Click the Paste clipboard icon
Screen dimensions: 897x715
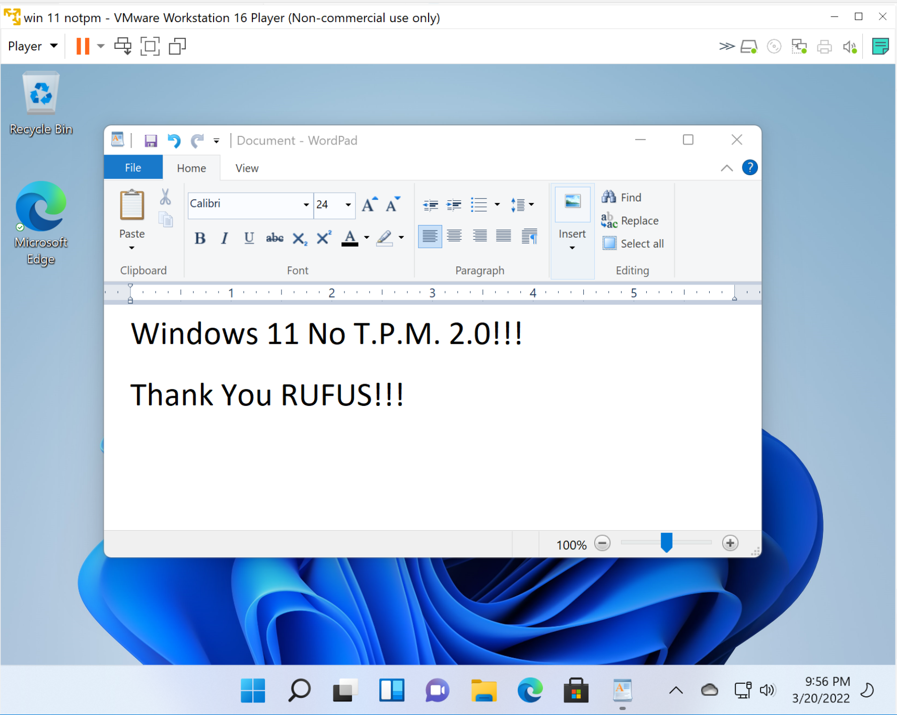tap(132, 205)
